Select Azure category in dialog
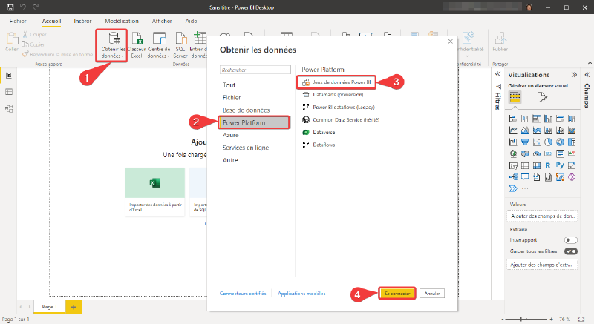Viewport: 594px width, 324px height. pos(230,135)
